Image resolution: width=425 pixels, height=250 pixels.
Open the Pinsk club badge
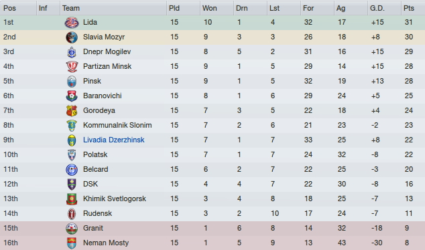tap(72, 81)
